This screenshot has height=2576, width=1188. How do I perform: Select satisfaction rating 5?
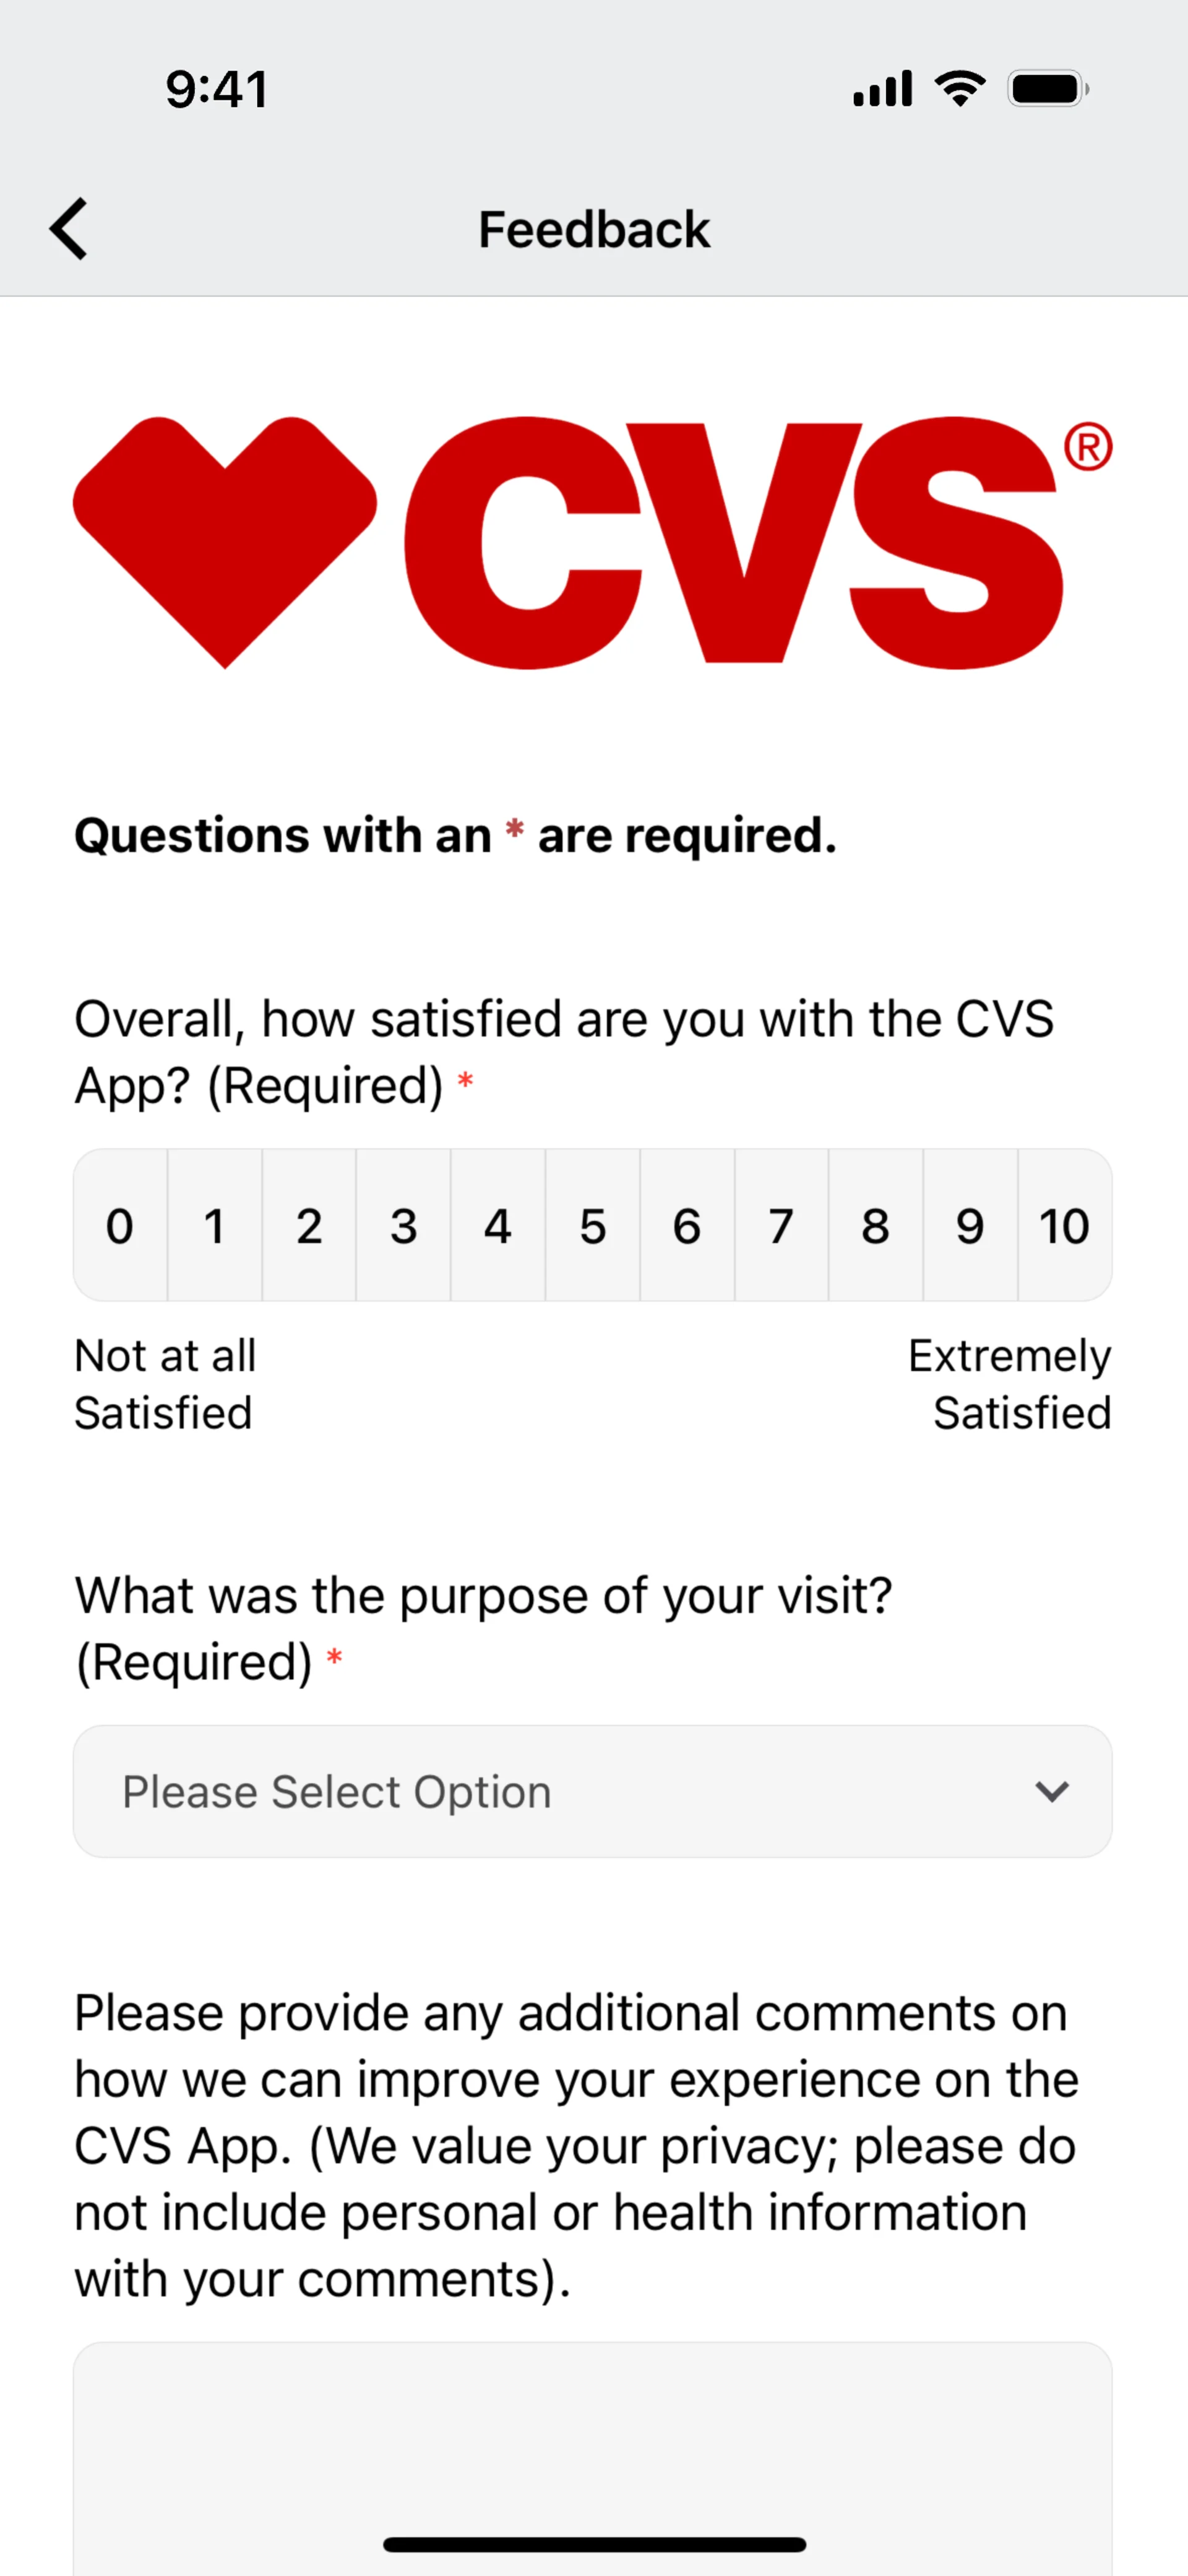(x=592, y=1226)
